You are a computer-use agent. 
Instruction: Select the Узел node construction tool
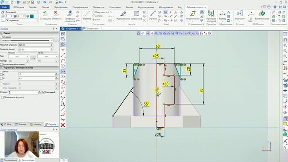pyautogui.click(x=96, y=19)
